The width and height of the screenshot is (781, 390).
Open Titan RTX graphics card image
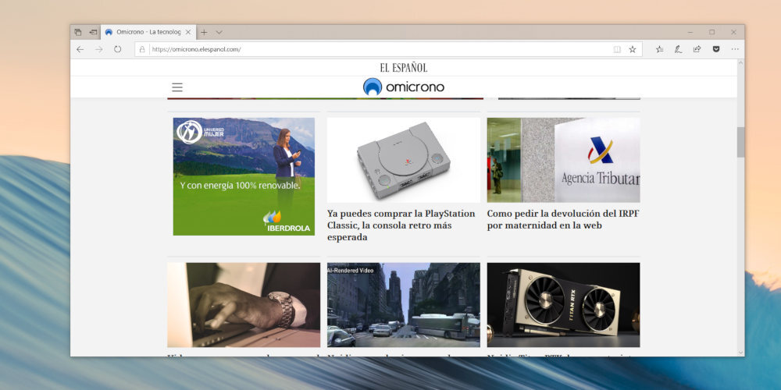click(563, 305)
